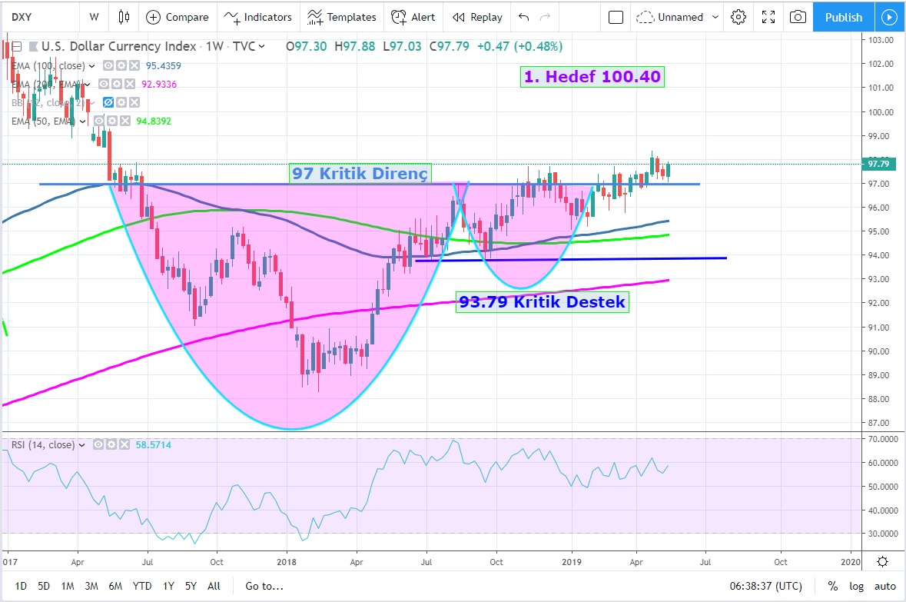Click the cloud icon beside Unnamed layout
This screenshot has width=906, height=602.
coord(645,18)
